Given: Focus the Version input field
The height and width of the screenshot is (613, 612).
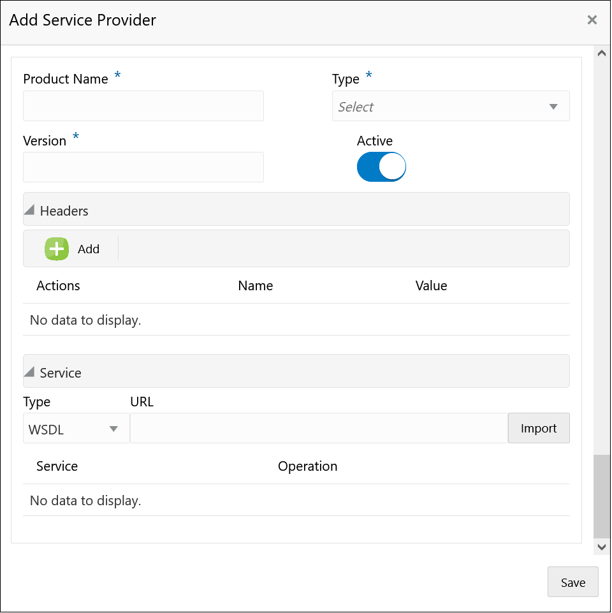Looking at the screenshot, I should [143, 167].
